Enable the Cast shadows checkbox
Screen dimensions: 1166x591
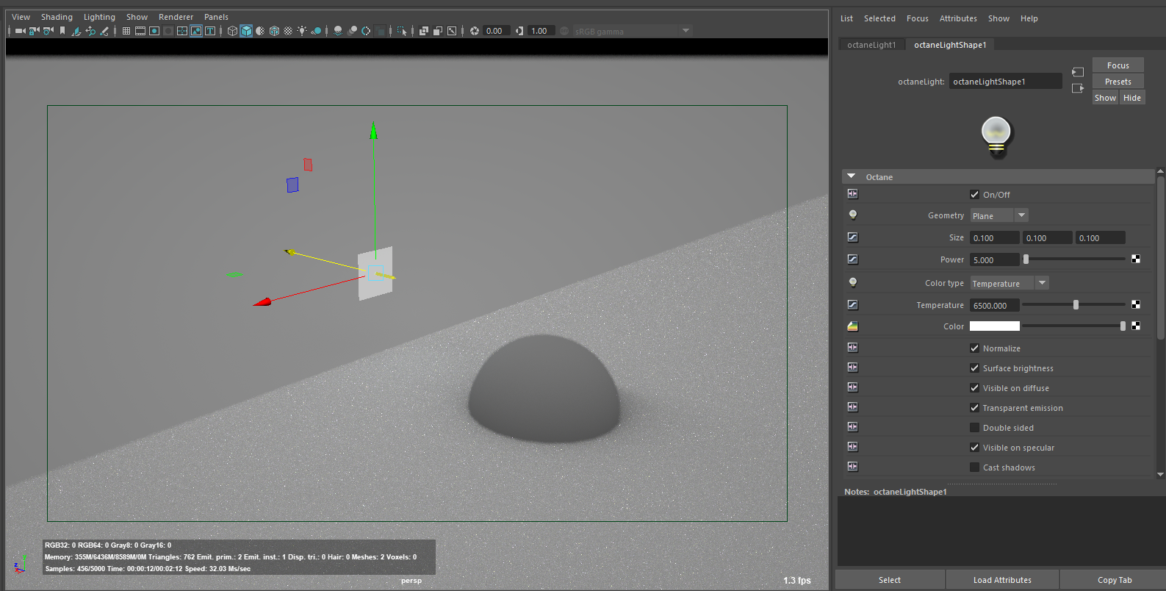click(974, 468)
